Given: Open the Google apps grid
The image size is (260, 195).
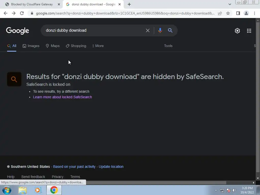Looking at the screenshot, I should click(249, 31).
